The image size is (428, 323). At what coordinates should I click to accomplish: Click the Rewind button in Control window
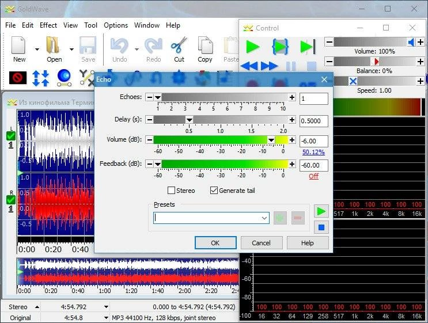(249, 66)
